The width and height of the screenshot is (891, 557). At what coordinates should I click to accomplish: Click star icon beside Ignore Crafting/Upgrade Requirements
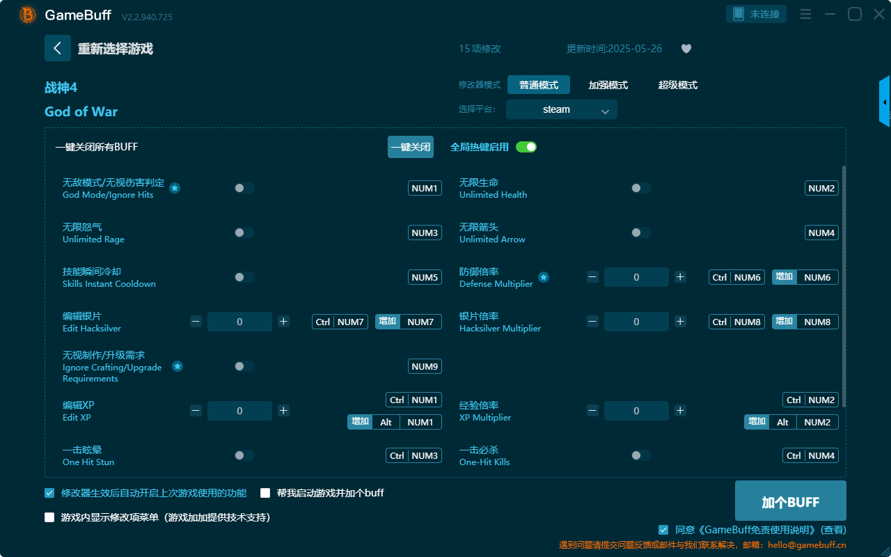pos(178,366)
